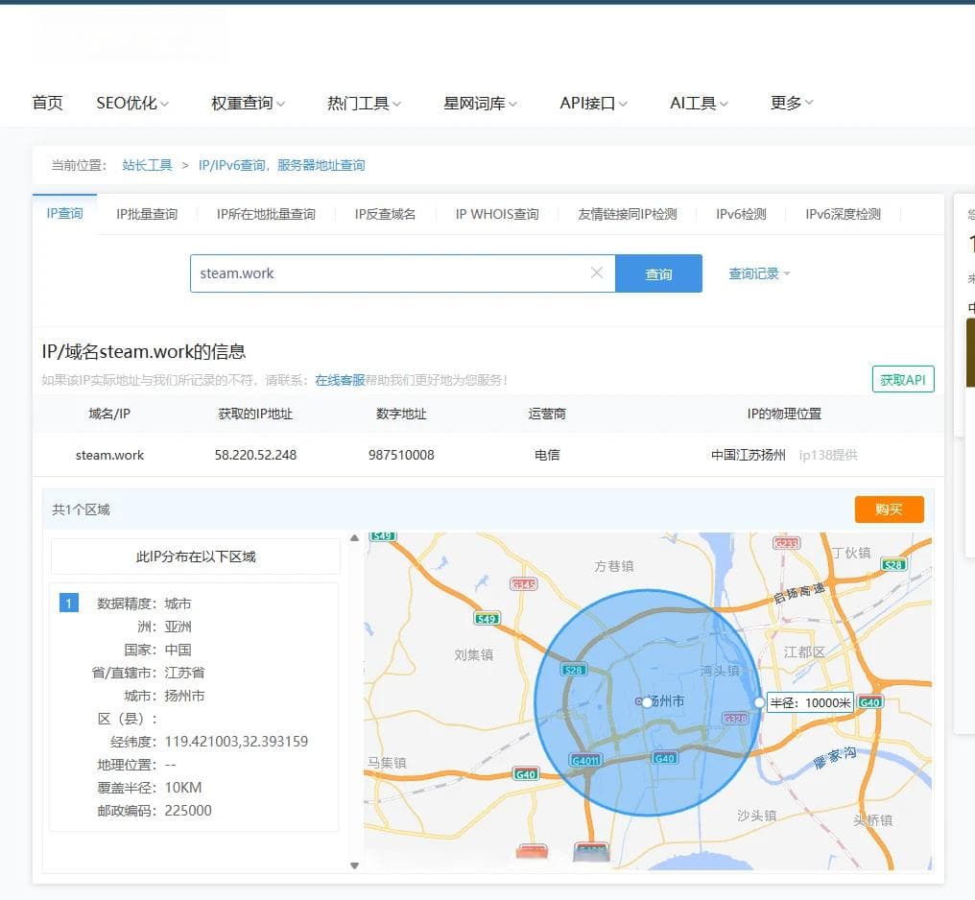
Task: Select the IP查询 tab
Action: 64,214
